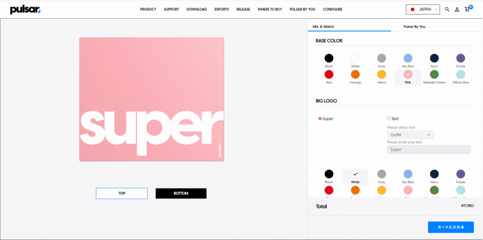Choose Yellow big logo color

(x=382, y=191)
